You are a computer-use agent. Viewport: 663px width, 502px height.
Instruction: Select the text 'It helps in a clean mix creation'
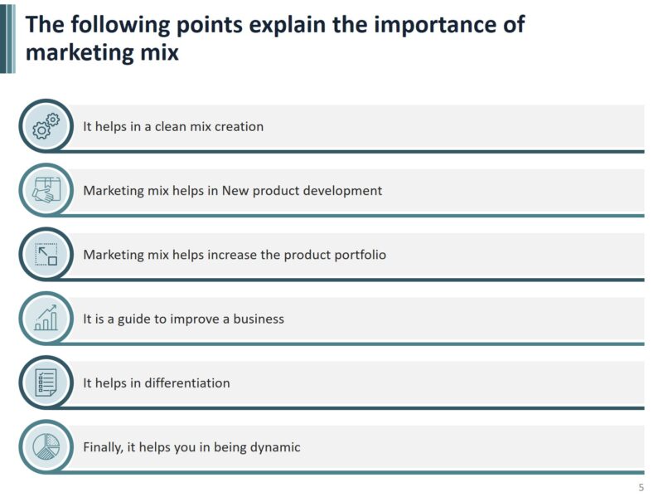(x=173, y=127)
